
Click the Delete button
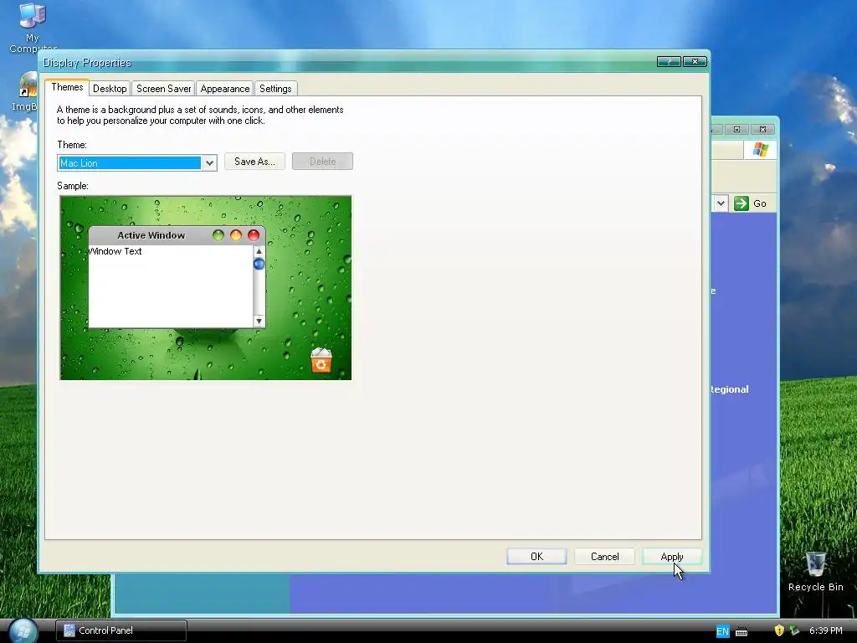[322, 162]
